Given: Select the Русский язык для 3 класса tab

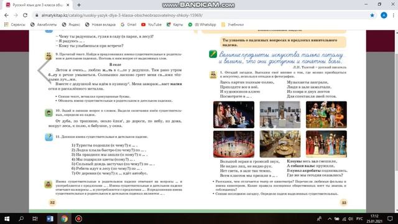Looking at the screenshot, I should tap(37, 5).
